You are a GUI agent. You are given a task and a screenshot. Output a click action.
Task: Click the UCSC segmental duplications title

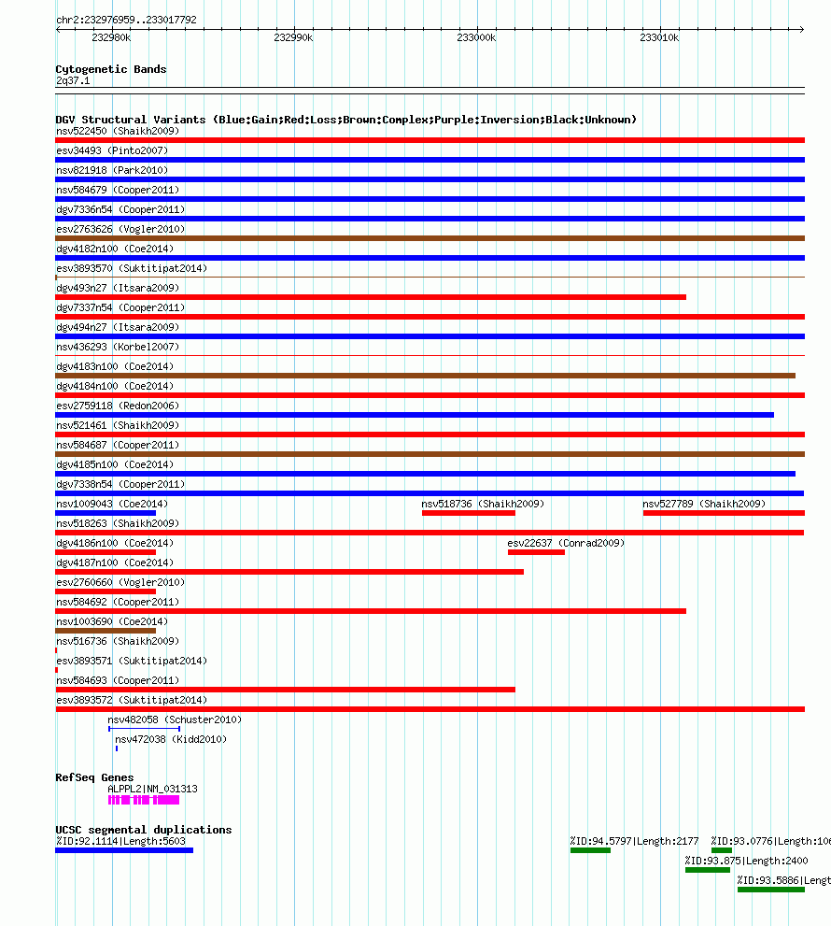(x=144, y=830)
